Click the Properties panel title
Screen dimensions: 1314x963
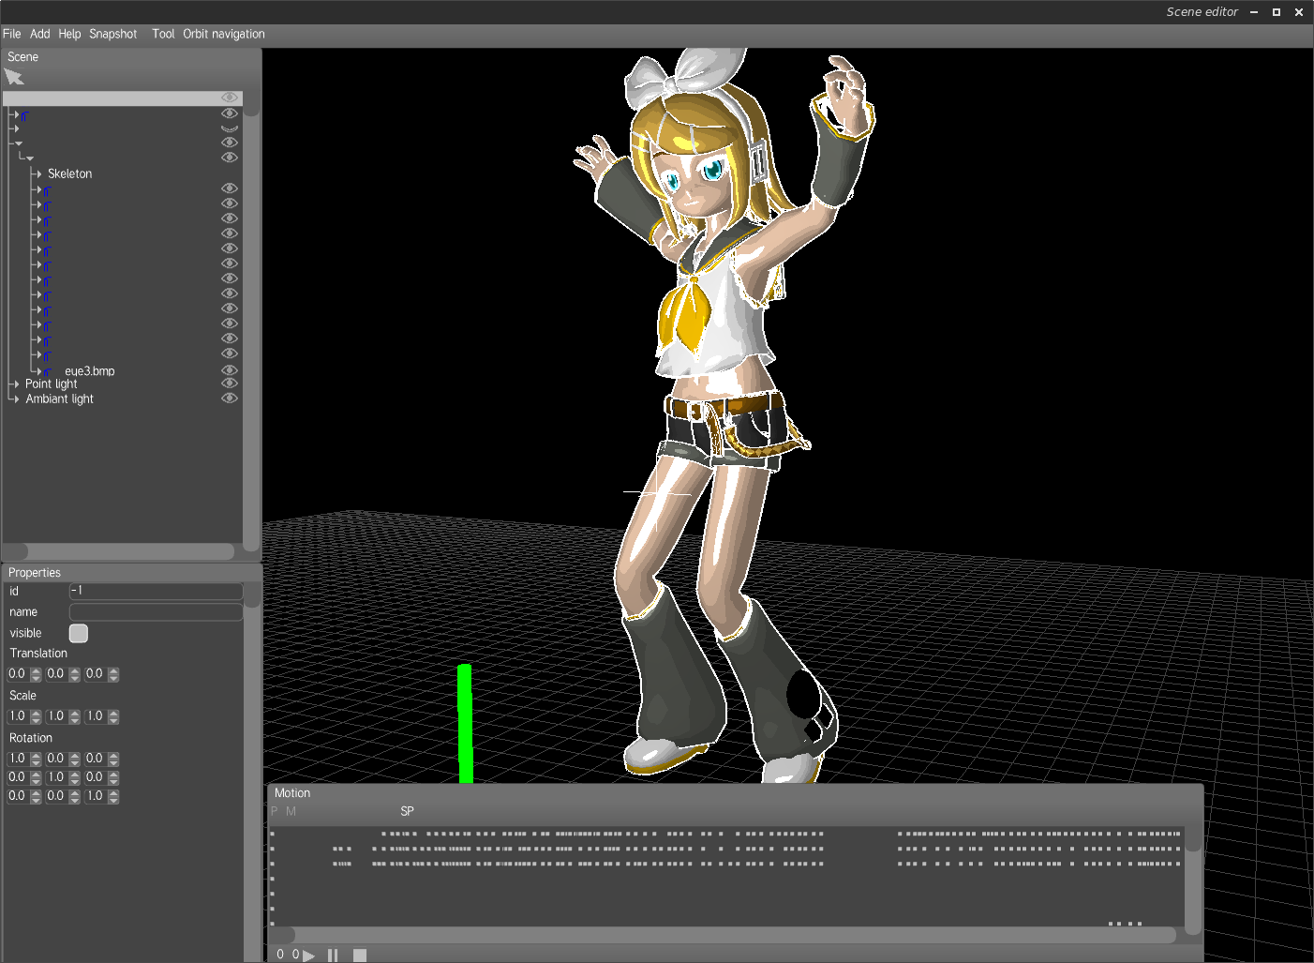click(35, 573)
